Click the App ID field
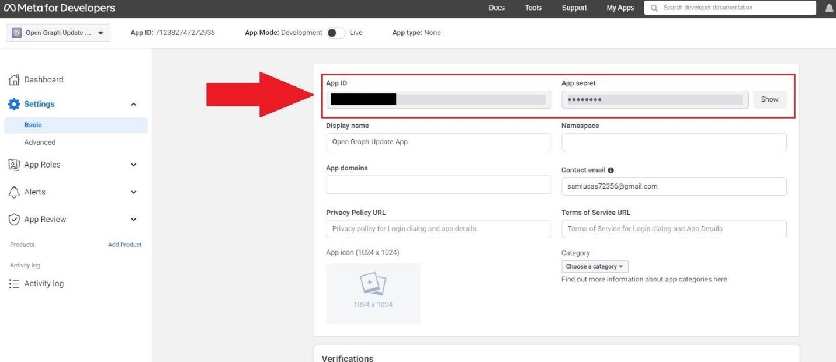This screenshot has width=836, height=362. click(x=439, y=99)
